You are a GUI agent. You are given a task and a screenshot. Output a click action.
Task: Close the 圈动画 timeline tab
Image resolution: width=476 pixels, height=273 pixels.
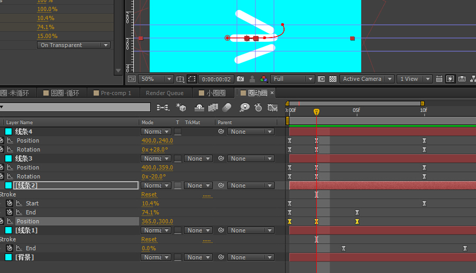tap(272, 93)
